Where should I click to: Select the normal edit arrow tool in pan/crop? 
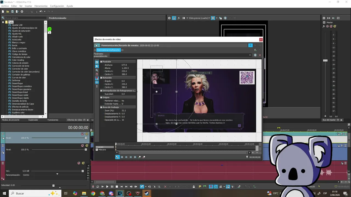click(x=97, y=66)
